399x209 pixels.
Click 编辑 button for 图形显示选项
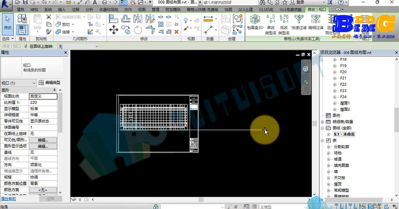click(x=43, y=146)
